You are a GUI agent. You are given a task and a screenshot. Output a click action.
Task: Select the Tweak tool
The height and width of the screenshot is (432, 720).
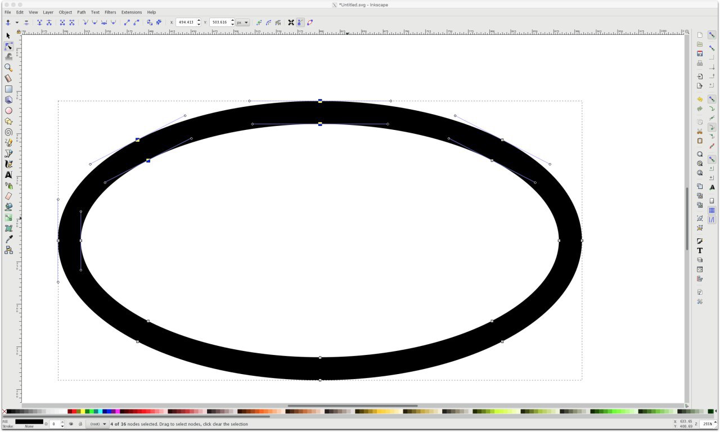[x=8, y=57]
